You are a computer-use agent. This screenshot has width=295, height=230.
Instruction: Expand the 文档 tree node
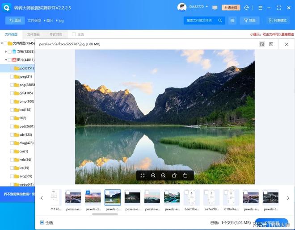[x=6, y=51]
